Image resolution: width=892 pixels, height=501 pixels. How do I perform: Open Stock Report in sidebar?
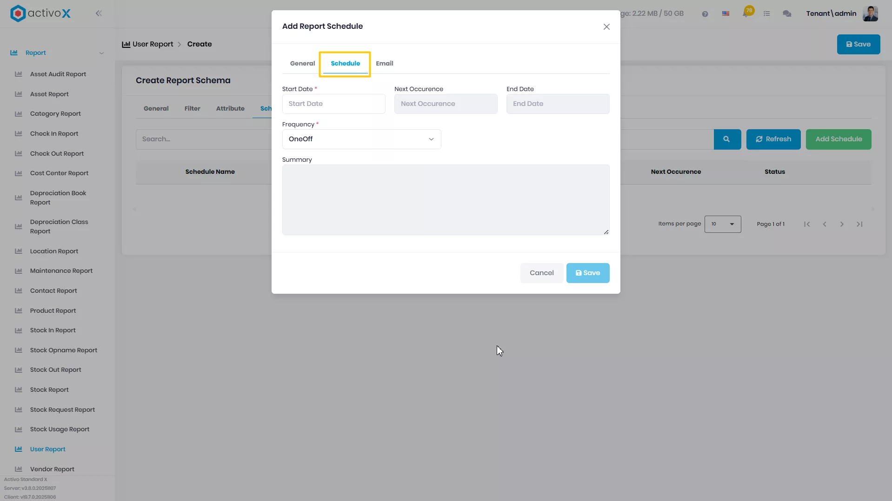coord(49,390)
